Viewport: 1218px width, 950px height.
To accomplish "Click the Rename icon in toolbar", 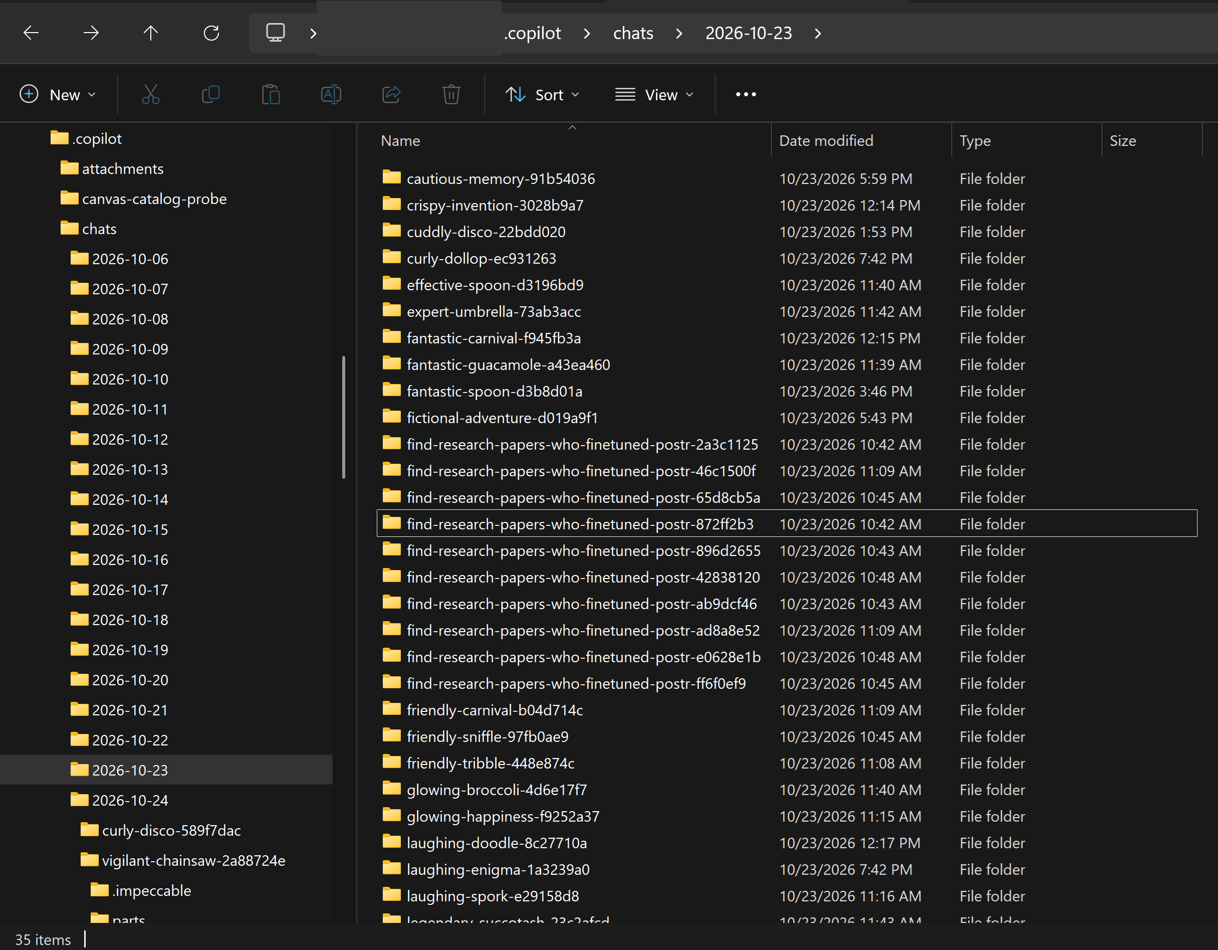I will point(331,94).
